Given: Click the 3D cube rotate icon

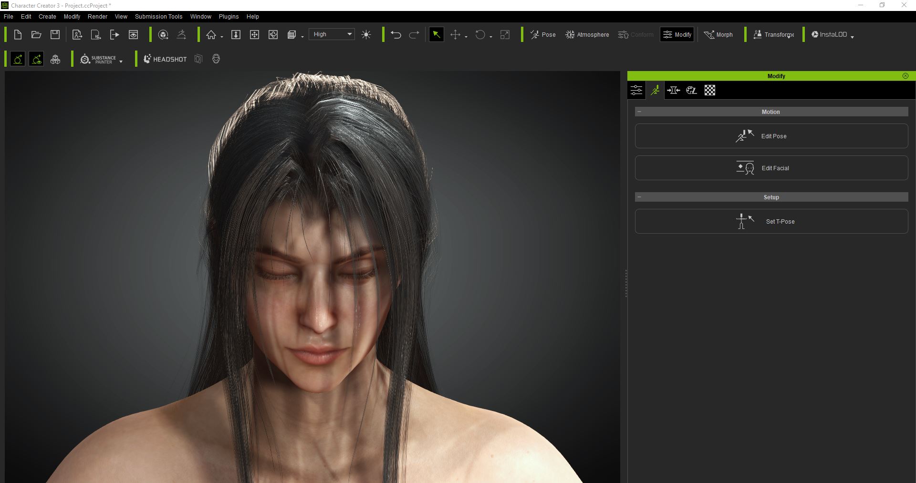Looking at the screenshot, I should (x=163, y=34).
